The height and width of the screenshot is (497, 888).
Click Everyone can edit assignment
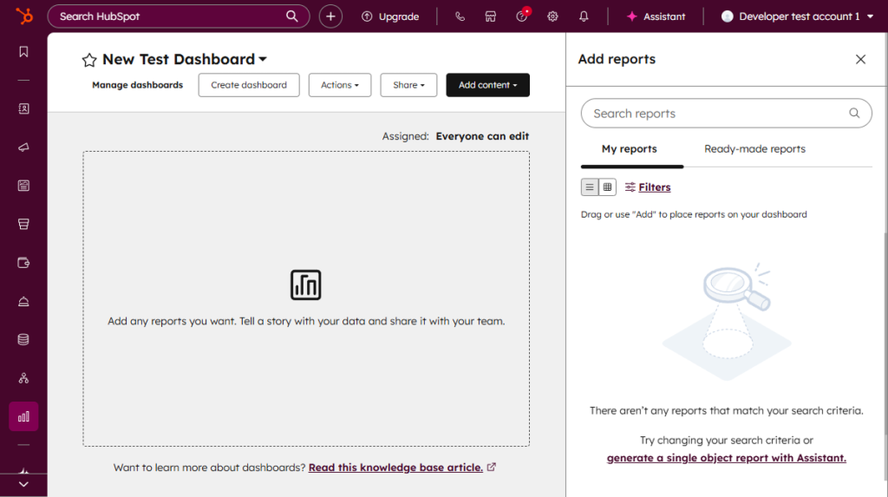(482, 136)
